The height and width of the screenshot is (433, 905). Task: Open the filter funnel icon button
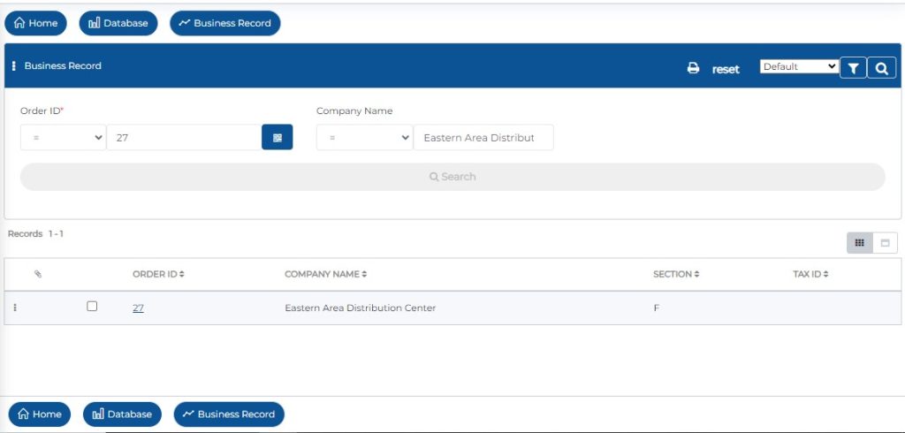pos(853,68)
